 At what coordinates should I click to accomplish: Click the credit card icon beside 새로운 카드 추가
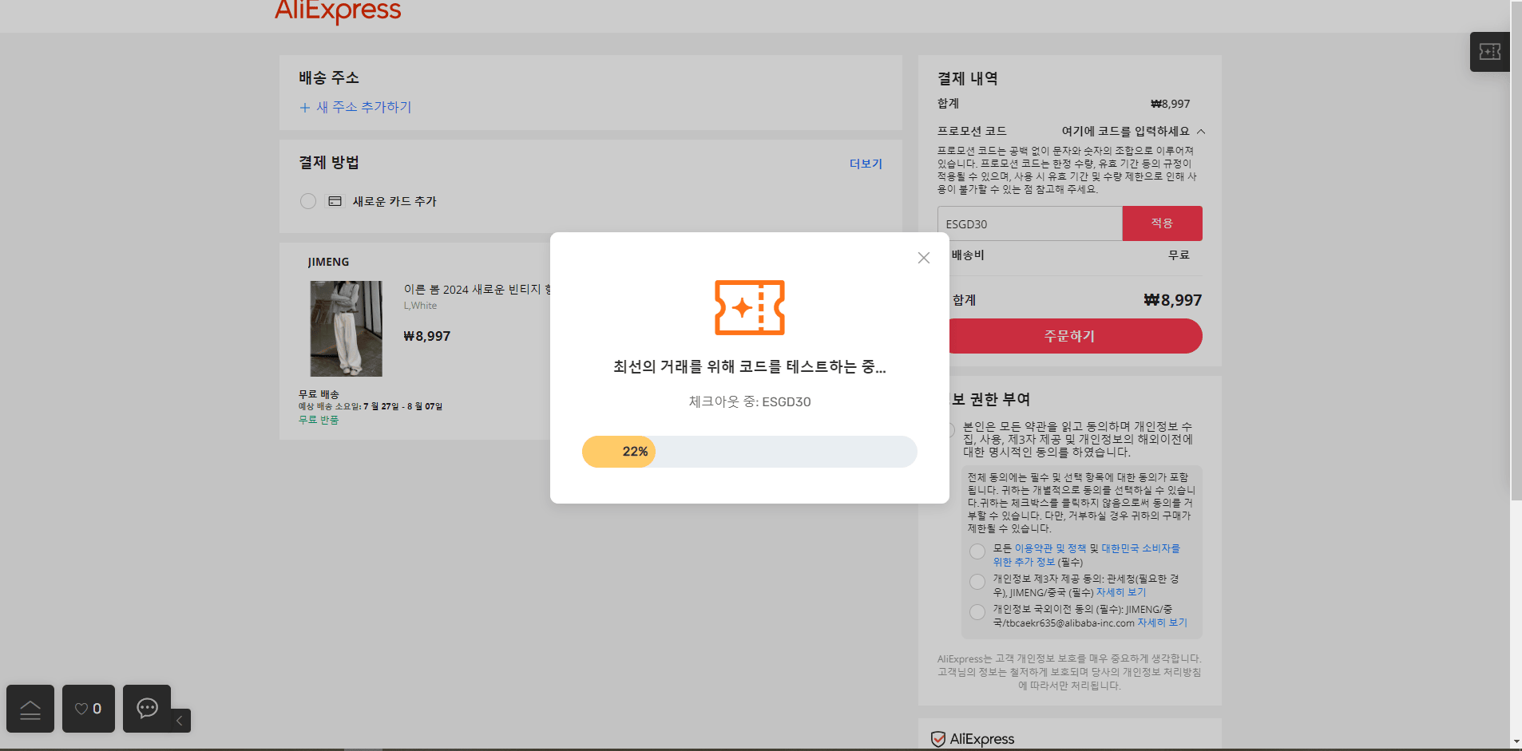click(x=335, y=201)
